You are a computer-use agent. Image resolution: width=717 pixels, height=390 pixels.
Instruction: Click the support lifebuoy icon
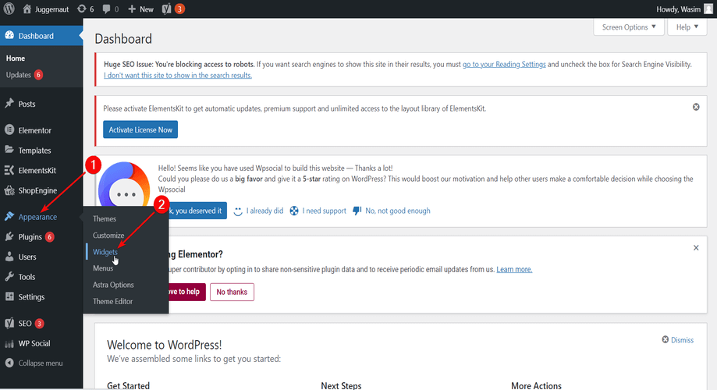(x=294, y=211)
